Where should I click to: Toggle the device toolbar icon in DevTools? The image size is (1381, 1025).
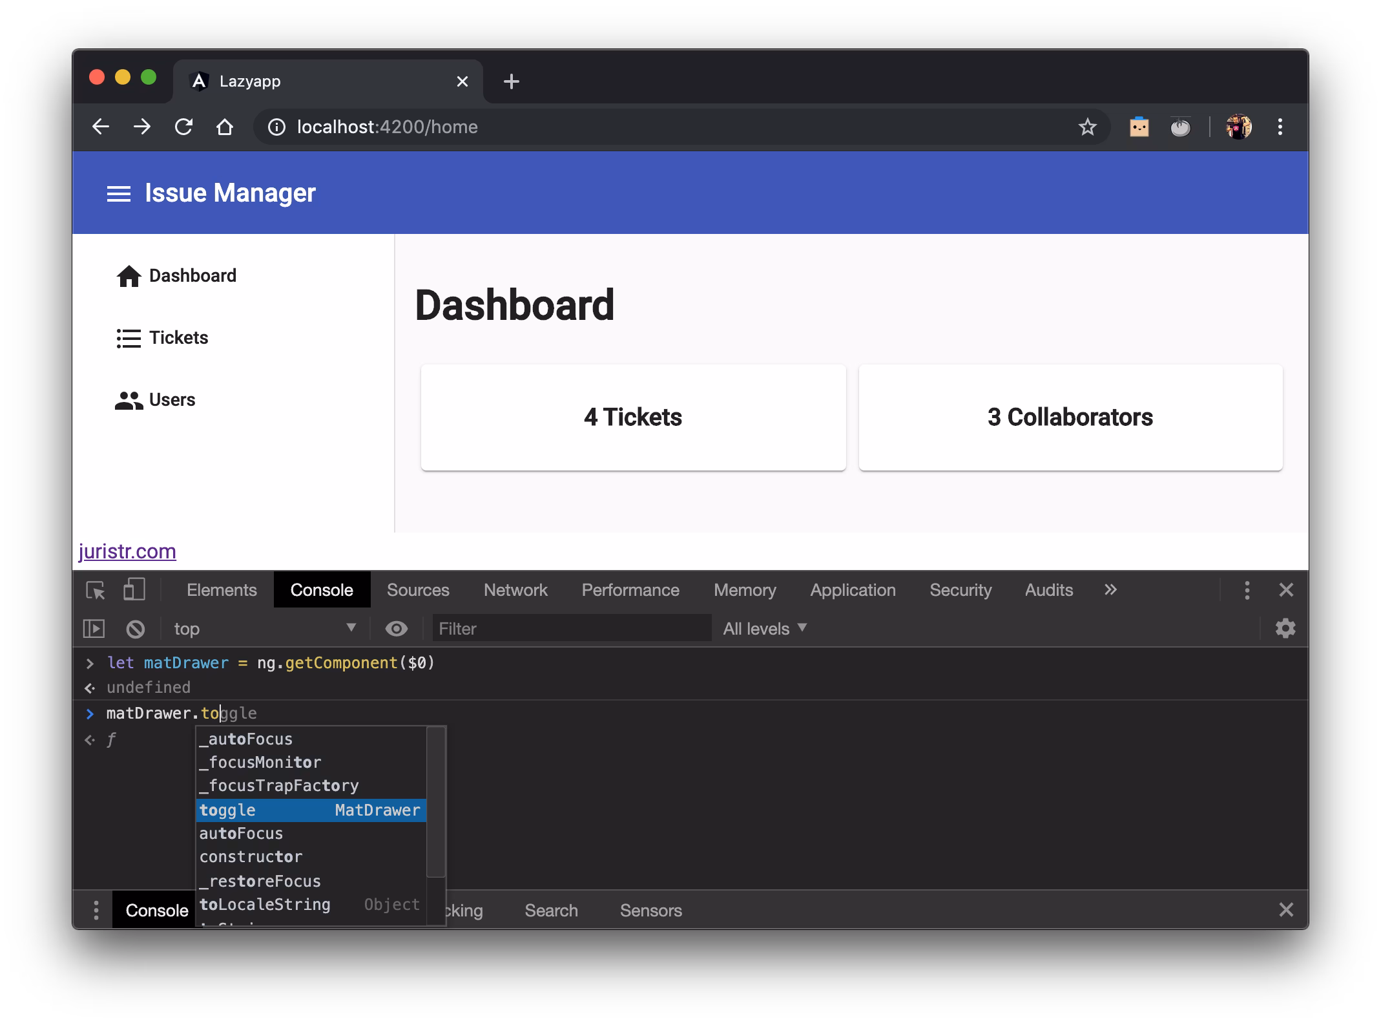134,590
